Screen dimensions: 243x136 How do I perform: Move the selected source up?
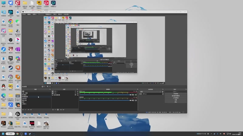coord(61,110)
